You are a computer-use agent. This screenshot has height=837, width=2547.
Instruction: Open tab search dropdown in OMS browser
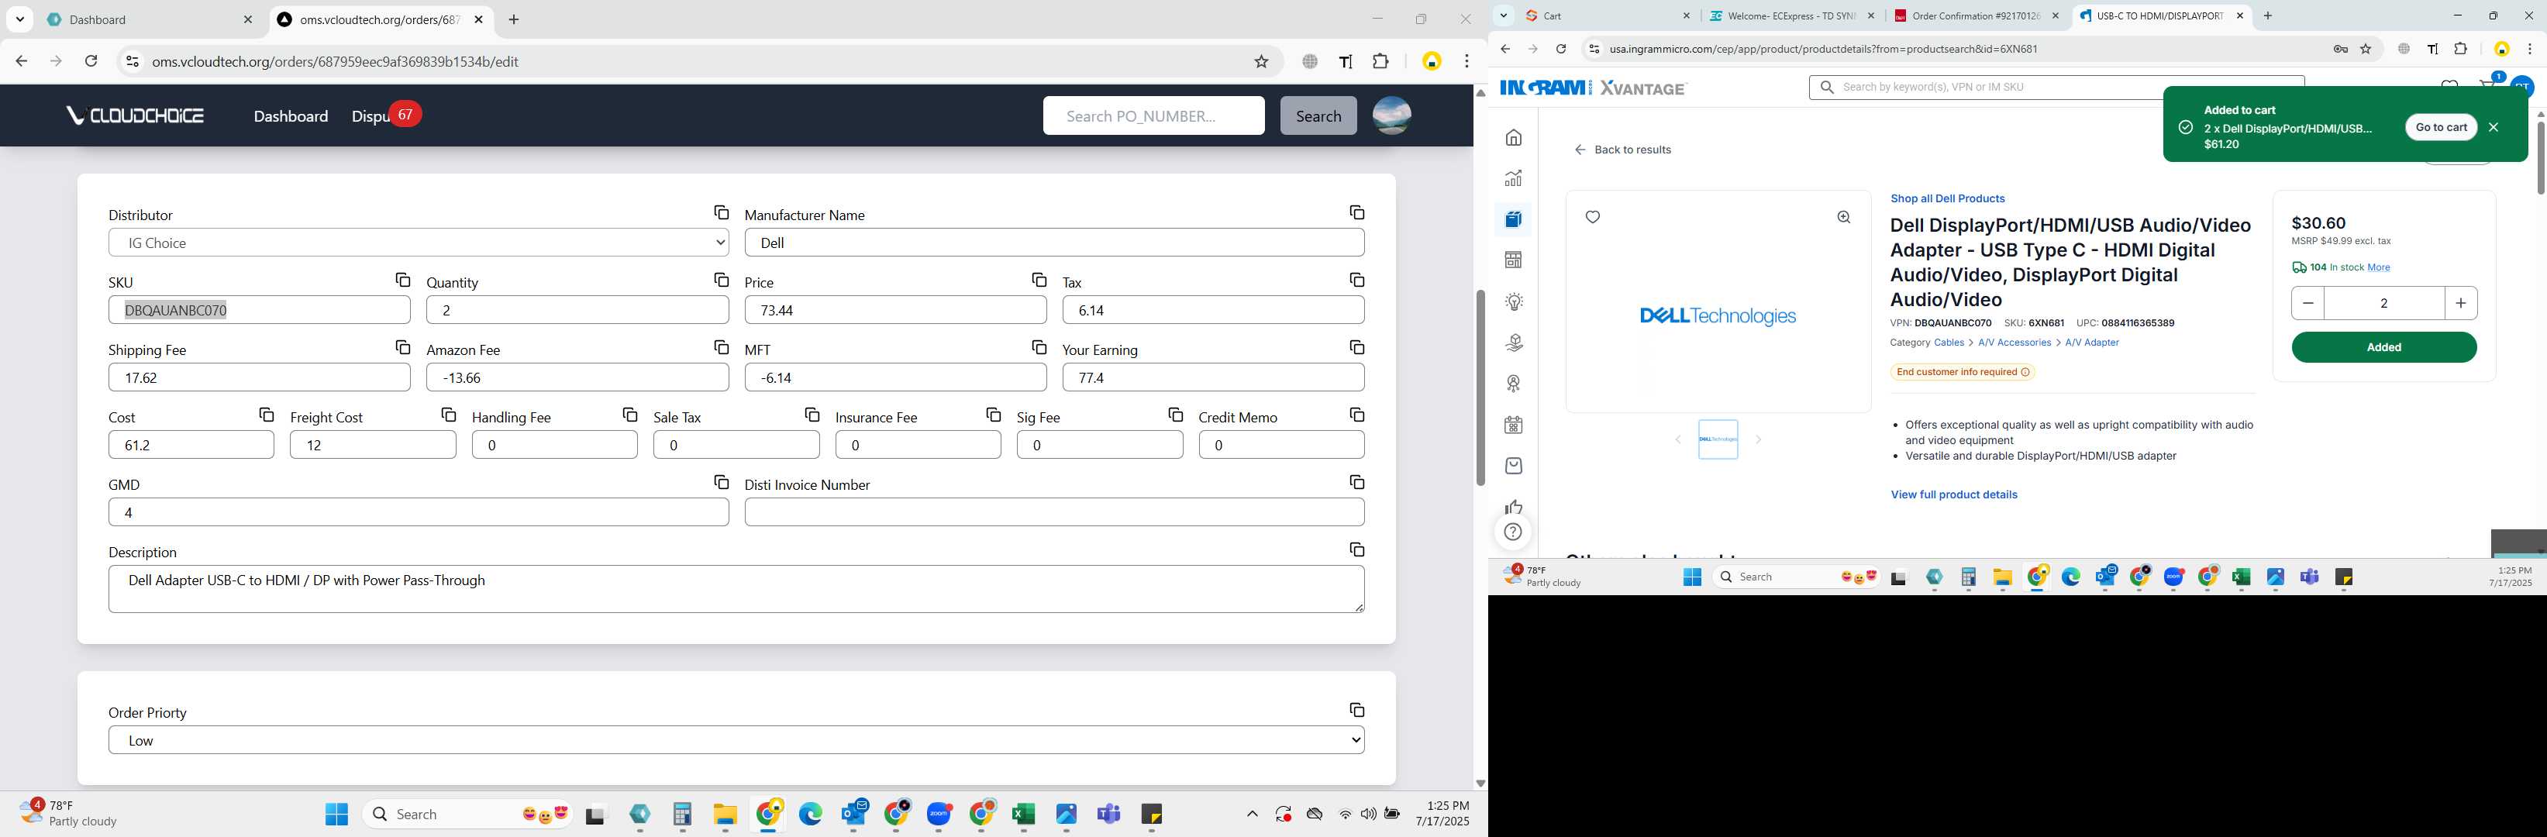(x=20, y=19)
